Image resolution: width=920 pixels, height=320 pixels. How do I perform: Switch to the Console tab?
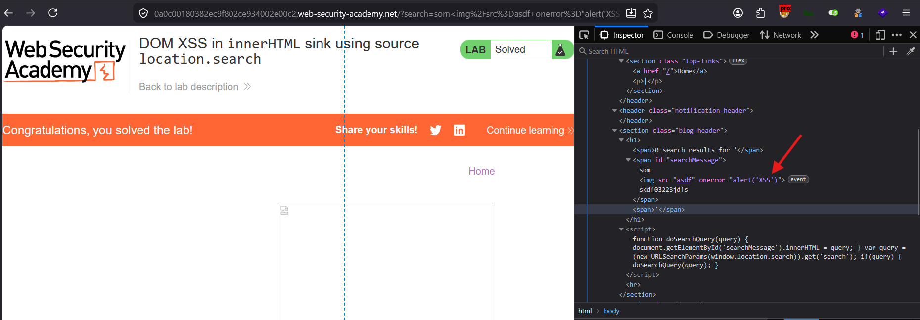tap(674, 35)
